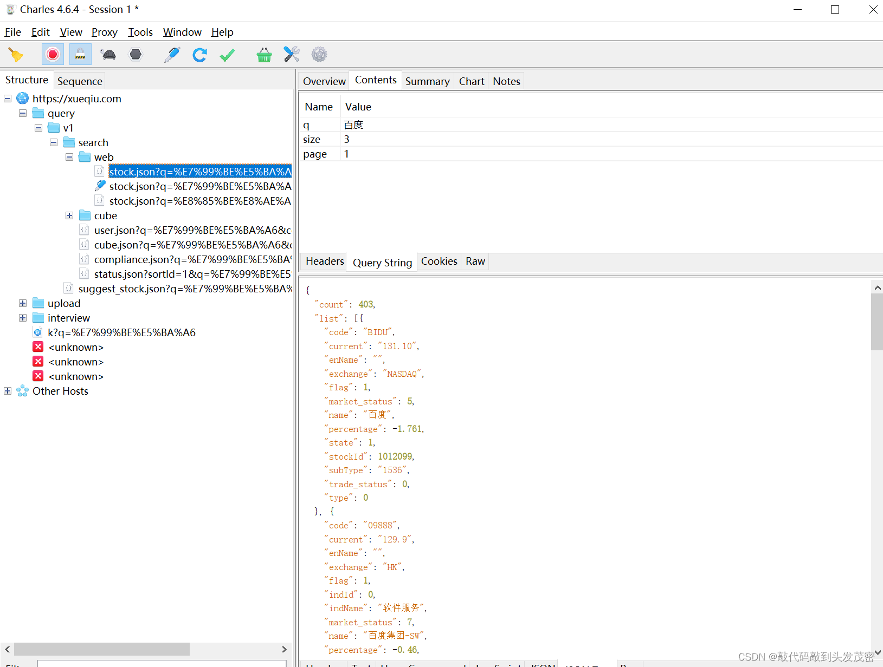Click the icon beside k?q= request
This screenshot has width=883, height=667.
[37, 332]
